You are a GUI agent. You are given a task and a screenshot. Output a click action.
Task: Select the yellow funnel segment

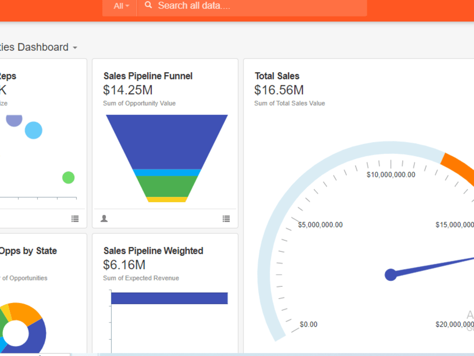pyautogui.click(x=167, y=199)
